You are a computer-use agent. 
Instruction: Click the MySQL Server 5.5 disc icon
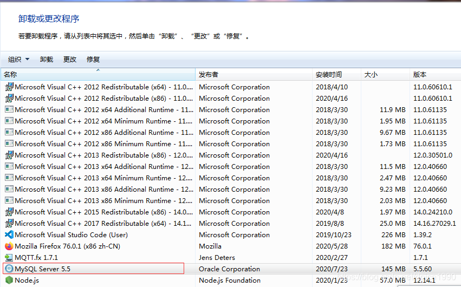(9, 269)
